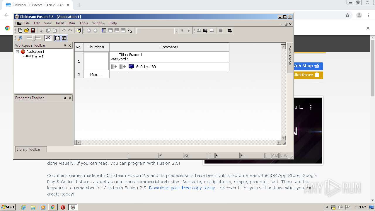Click the Open file folder icon
This screenshot has height=211, width=375.
27,30
